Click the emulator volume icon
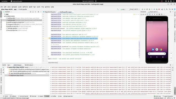176x99 pixels. pyautogui.click(x=143, y=14)
